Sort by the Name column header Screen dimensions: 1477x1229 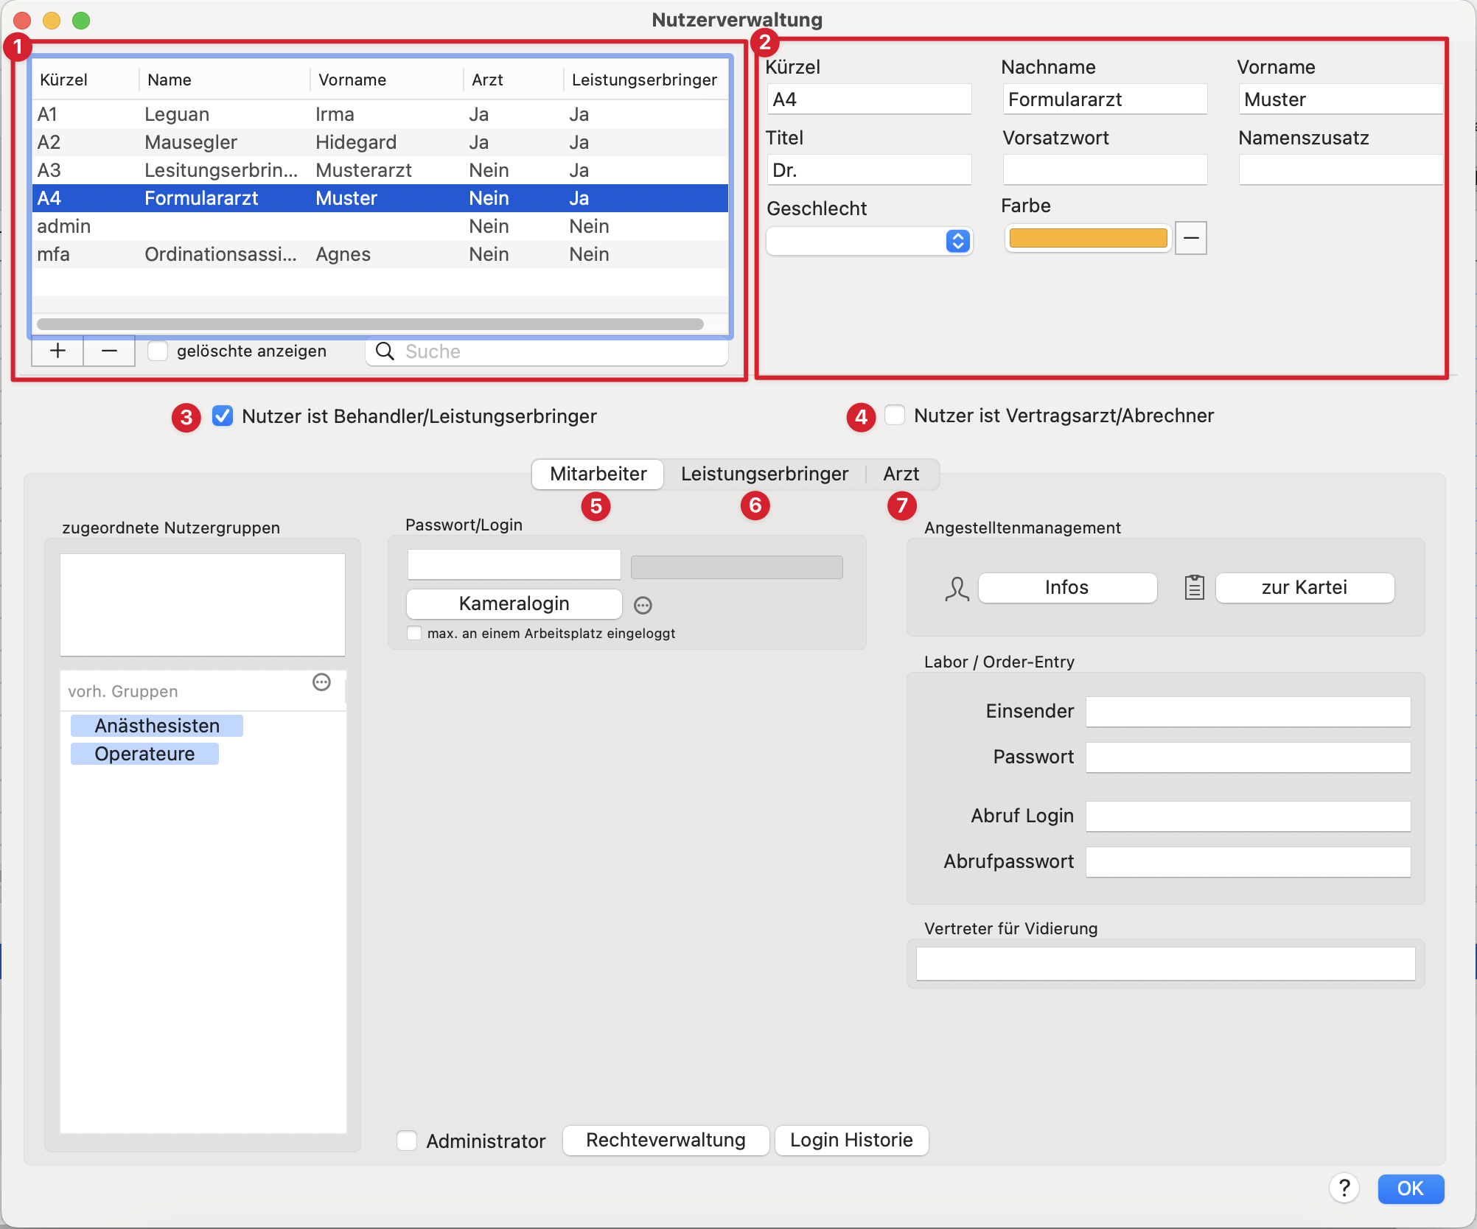[x=224, y=80]
